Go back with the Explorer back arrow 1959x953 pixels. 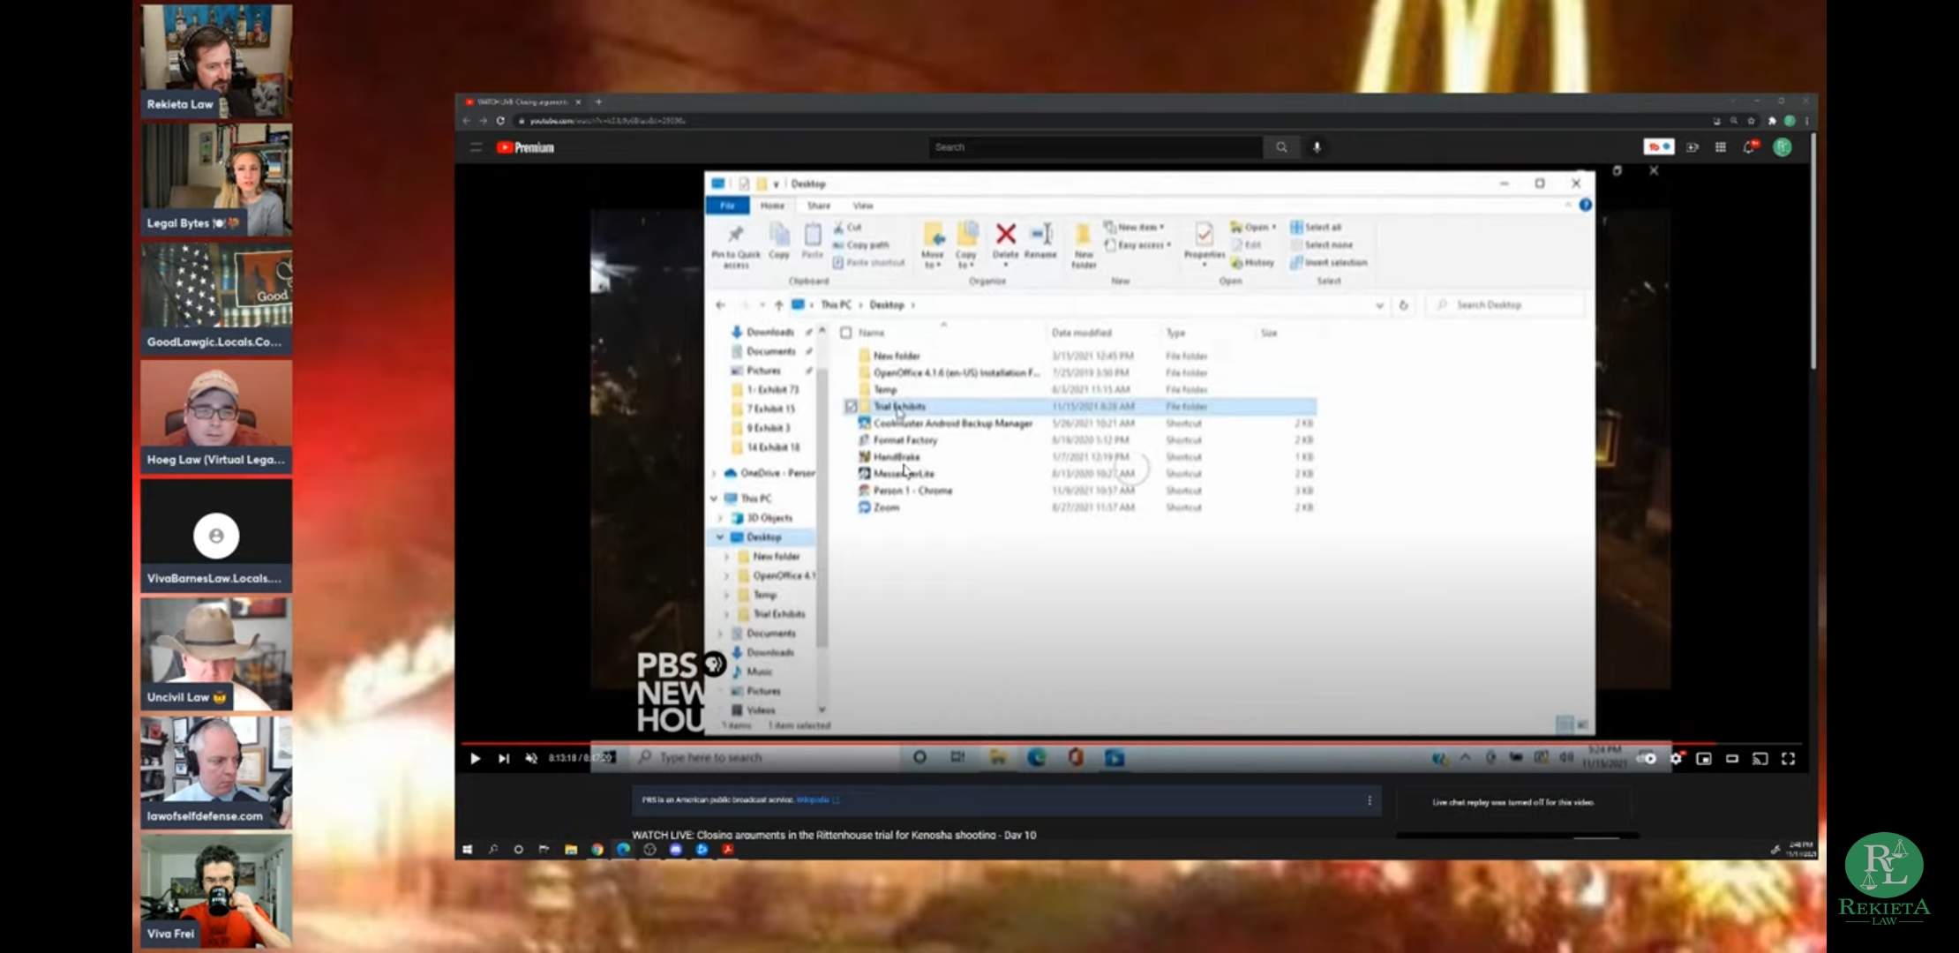coord(720,304)
